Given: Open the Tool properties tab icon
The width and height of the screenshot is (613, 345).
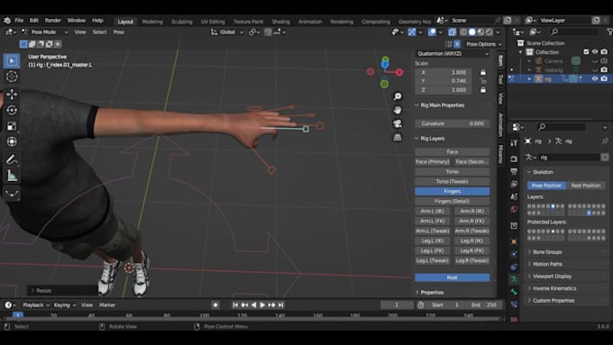Looking at the screenshot, I should (514, 143).
